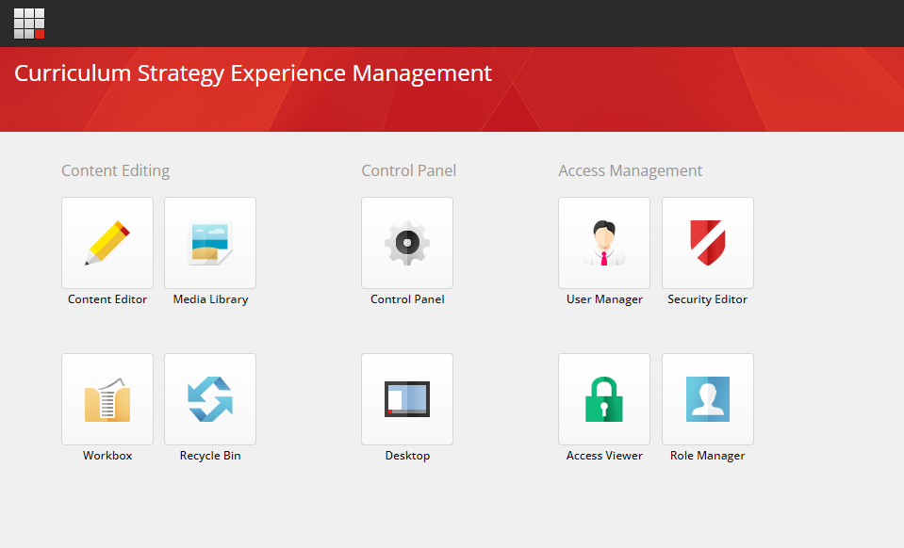Click the Content Editing section heading
904x548 pixels.
point(115,171)
